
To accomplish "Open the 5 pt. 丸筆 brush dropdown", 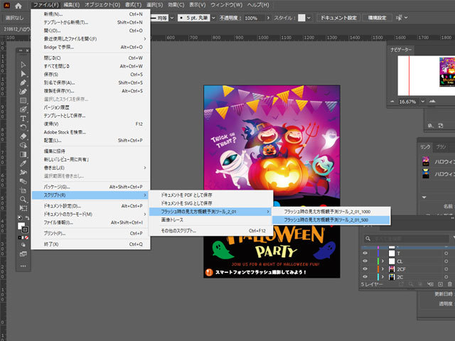I will coord(213,18).
